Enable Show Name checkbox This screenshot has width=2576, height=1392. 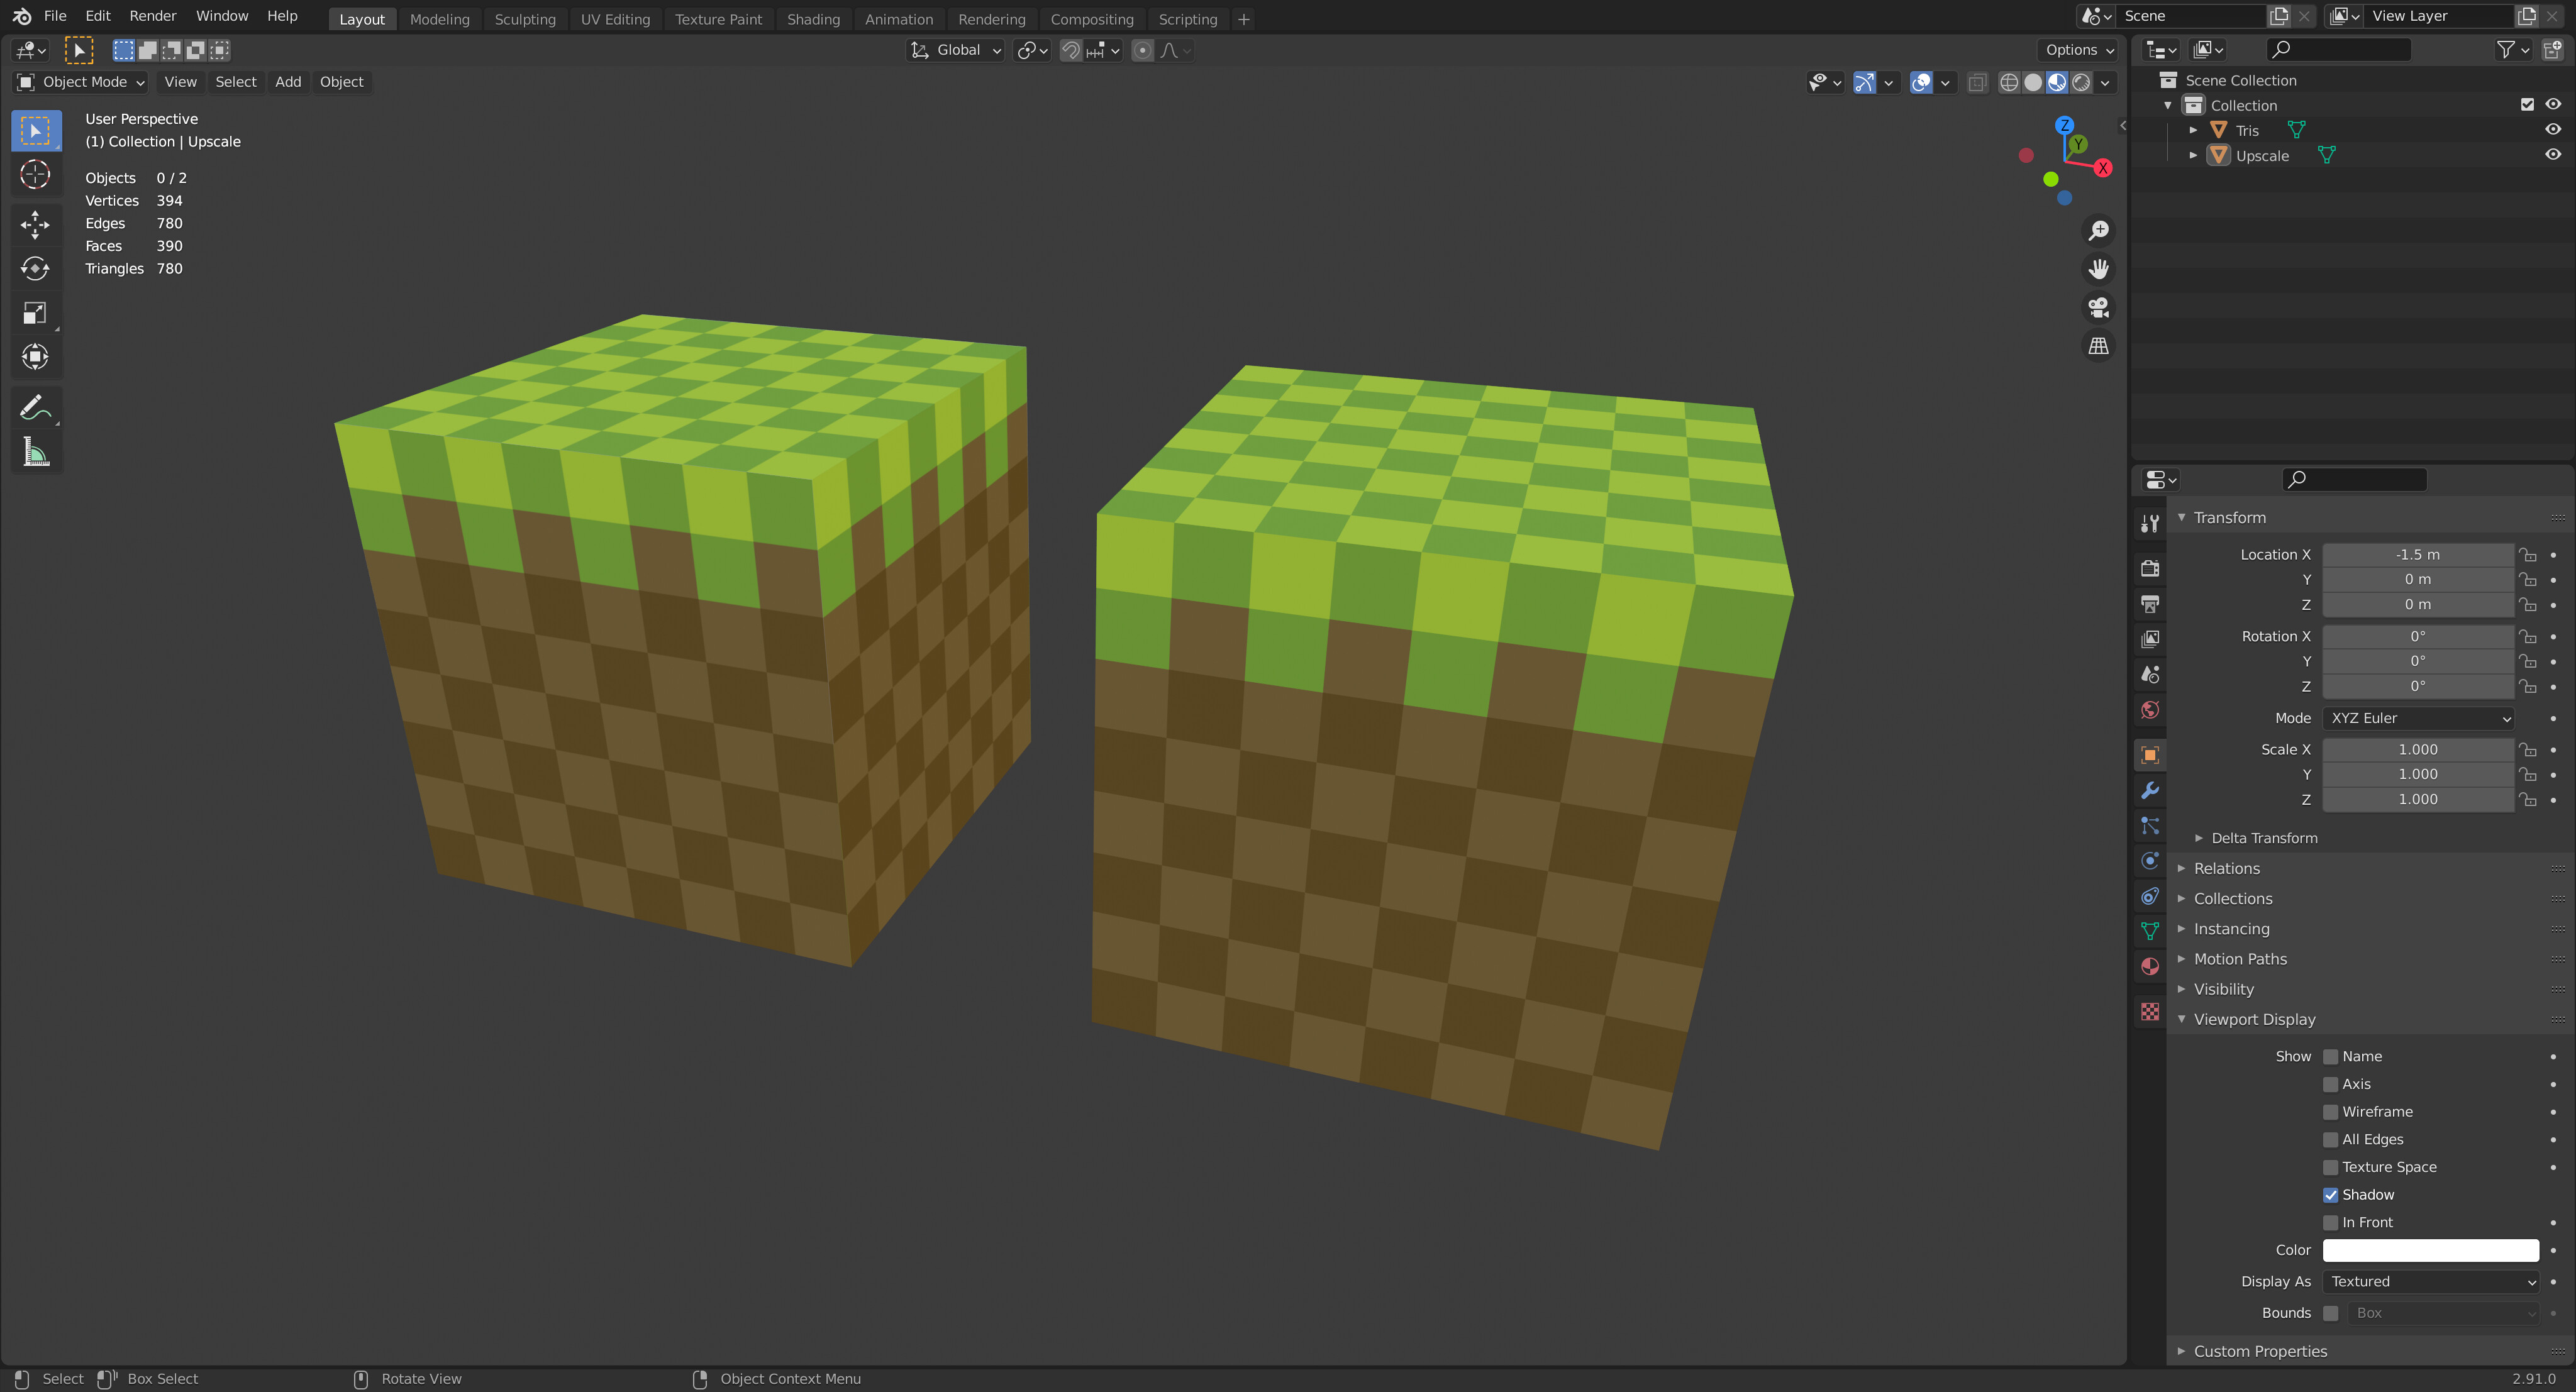pos(2331,1057)
